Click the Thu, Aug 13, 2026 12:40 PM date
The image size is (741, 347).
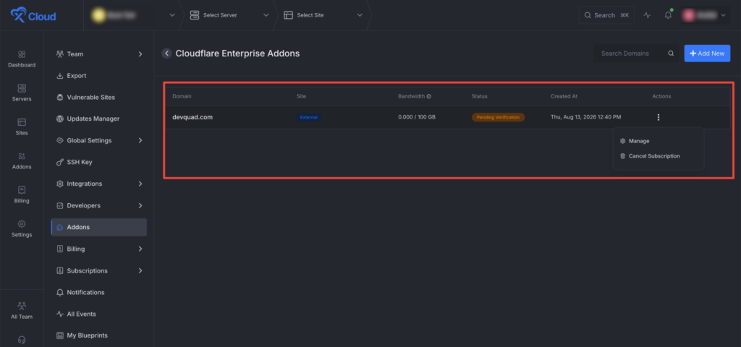point(585,117)
